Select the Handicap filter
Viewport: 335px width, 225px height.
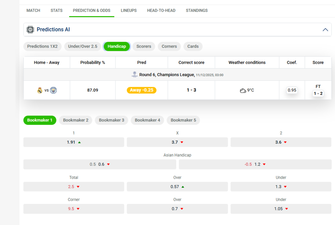point(117,46)
